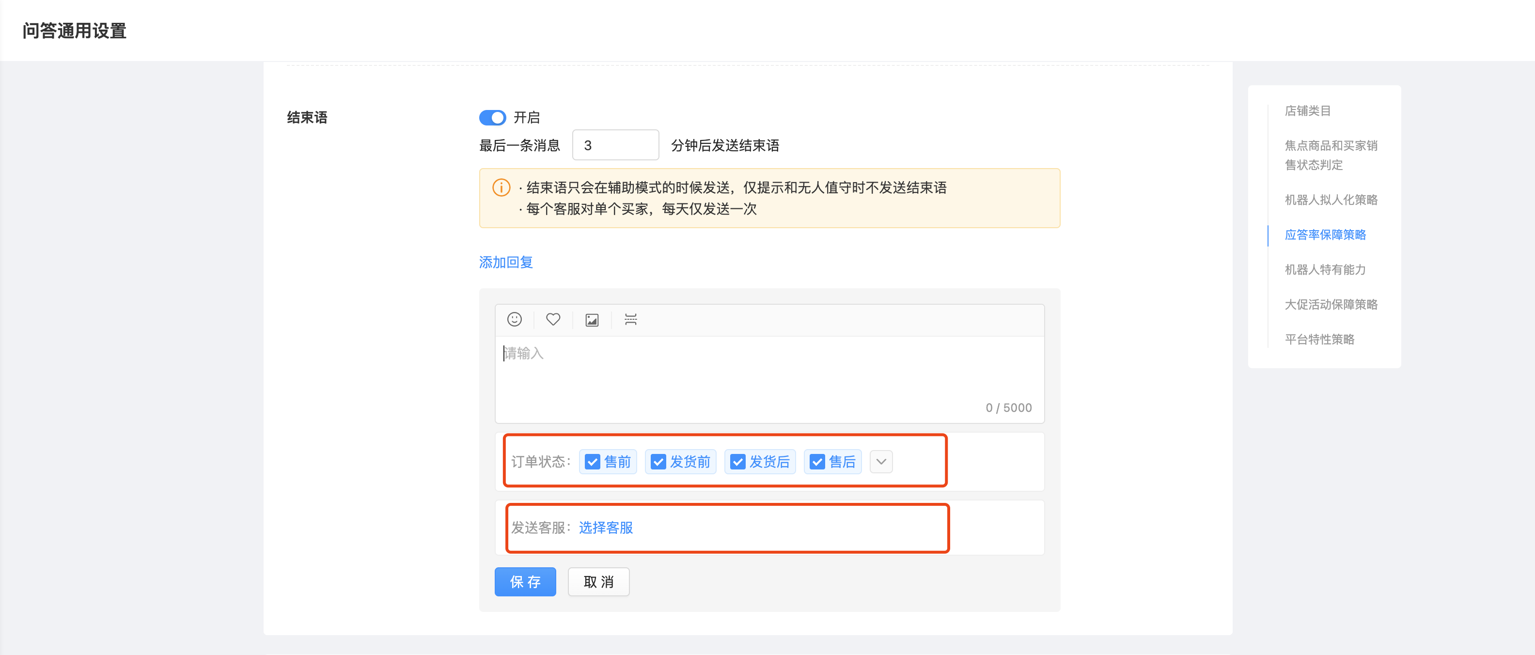
Task: Expand the order status dropdown arrow
Action: click(x=881, y=462)
